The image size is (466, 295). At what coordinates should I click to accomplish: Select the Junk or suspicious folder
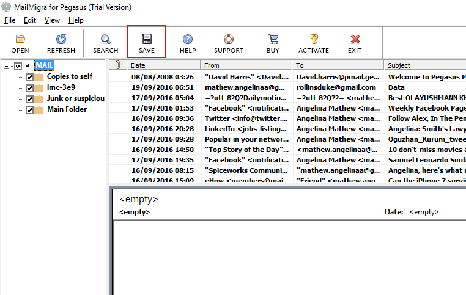point(76,98)
